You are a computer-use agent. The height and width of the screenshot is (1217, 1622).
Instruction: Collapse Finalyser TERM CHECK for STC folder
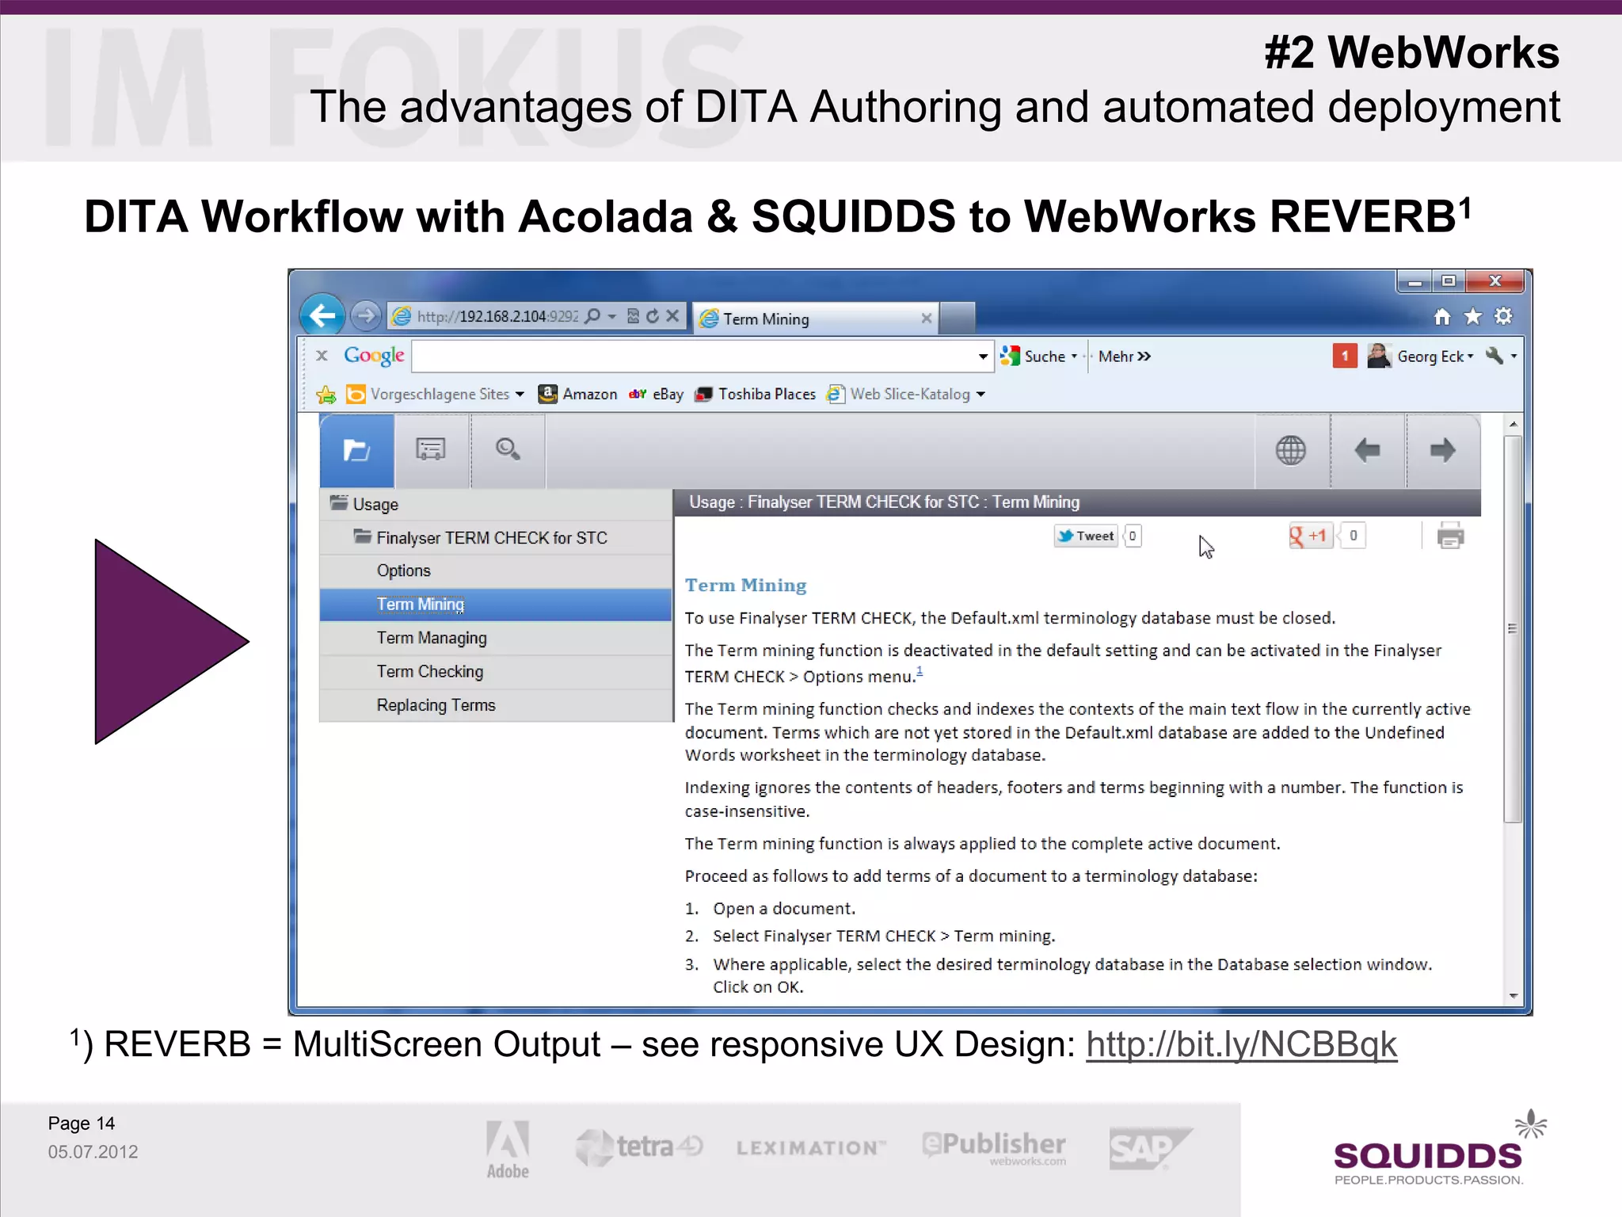pyautogui.click(x=362, y=536)
